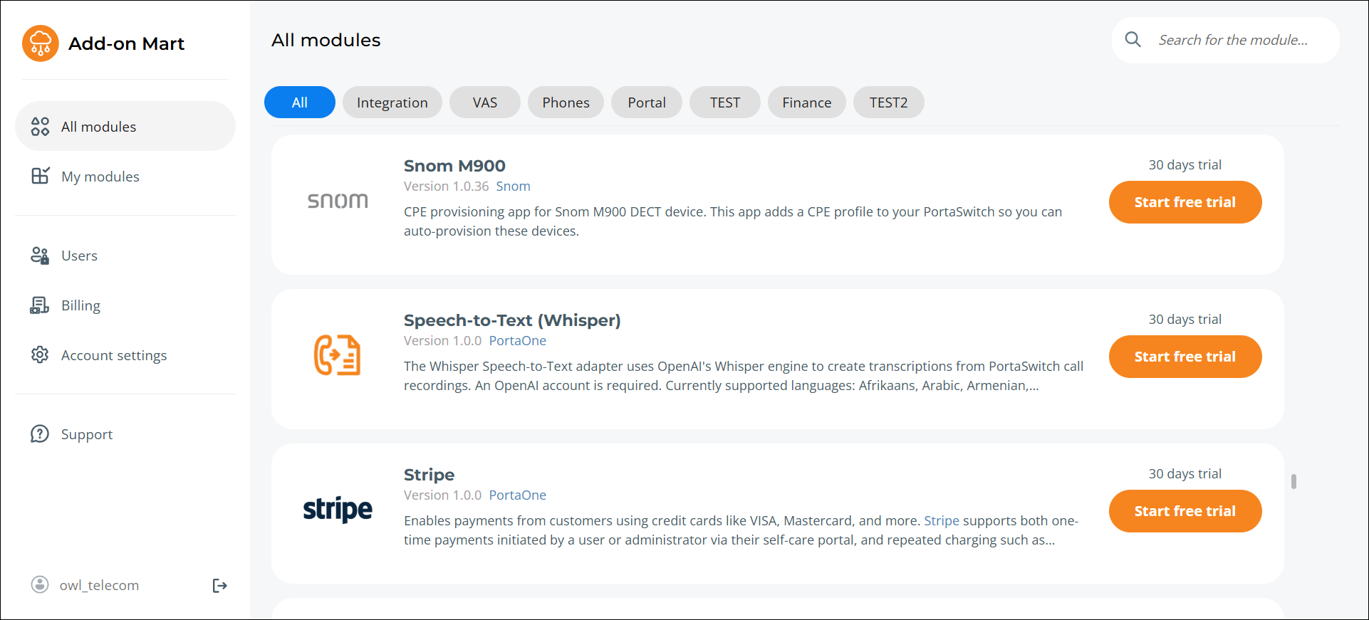1369x620 pixels.
Task: Click the All modules grid icon
Action: click(40, 127)
